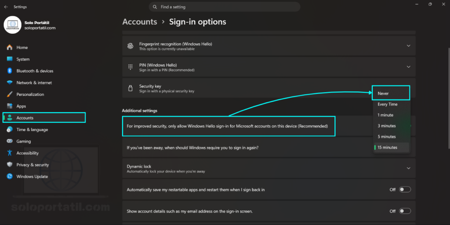Click the Dynamic lock row title
Viewport: 450px width, 225px height.
tap(139, 166)
